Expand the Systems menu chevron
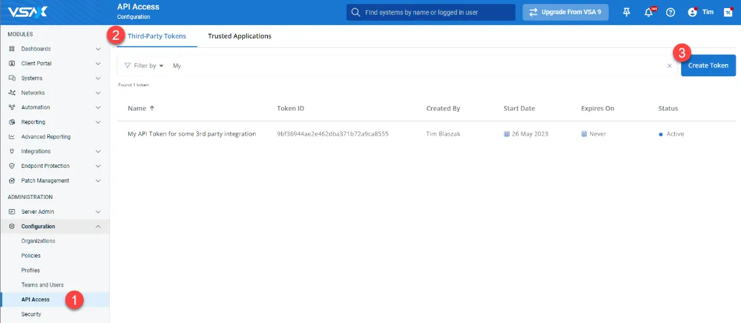The image size is (741, 323). pyautogui.click(x=98, y=78)
